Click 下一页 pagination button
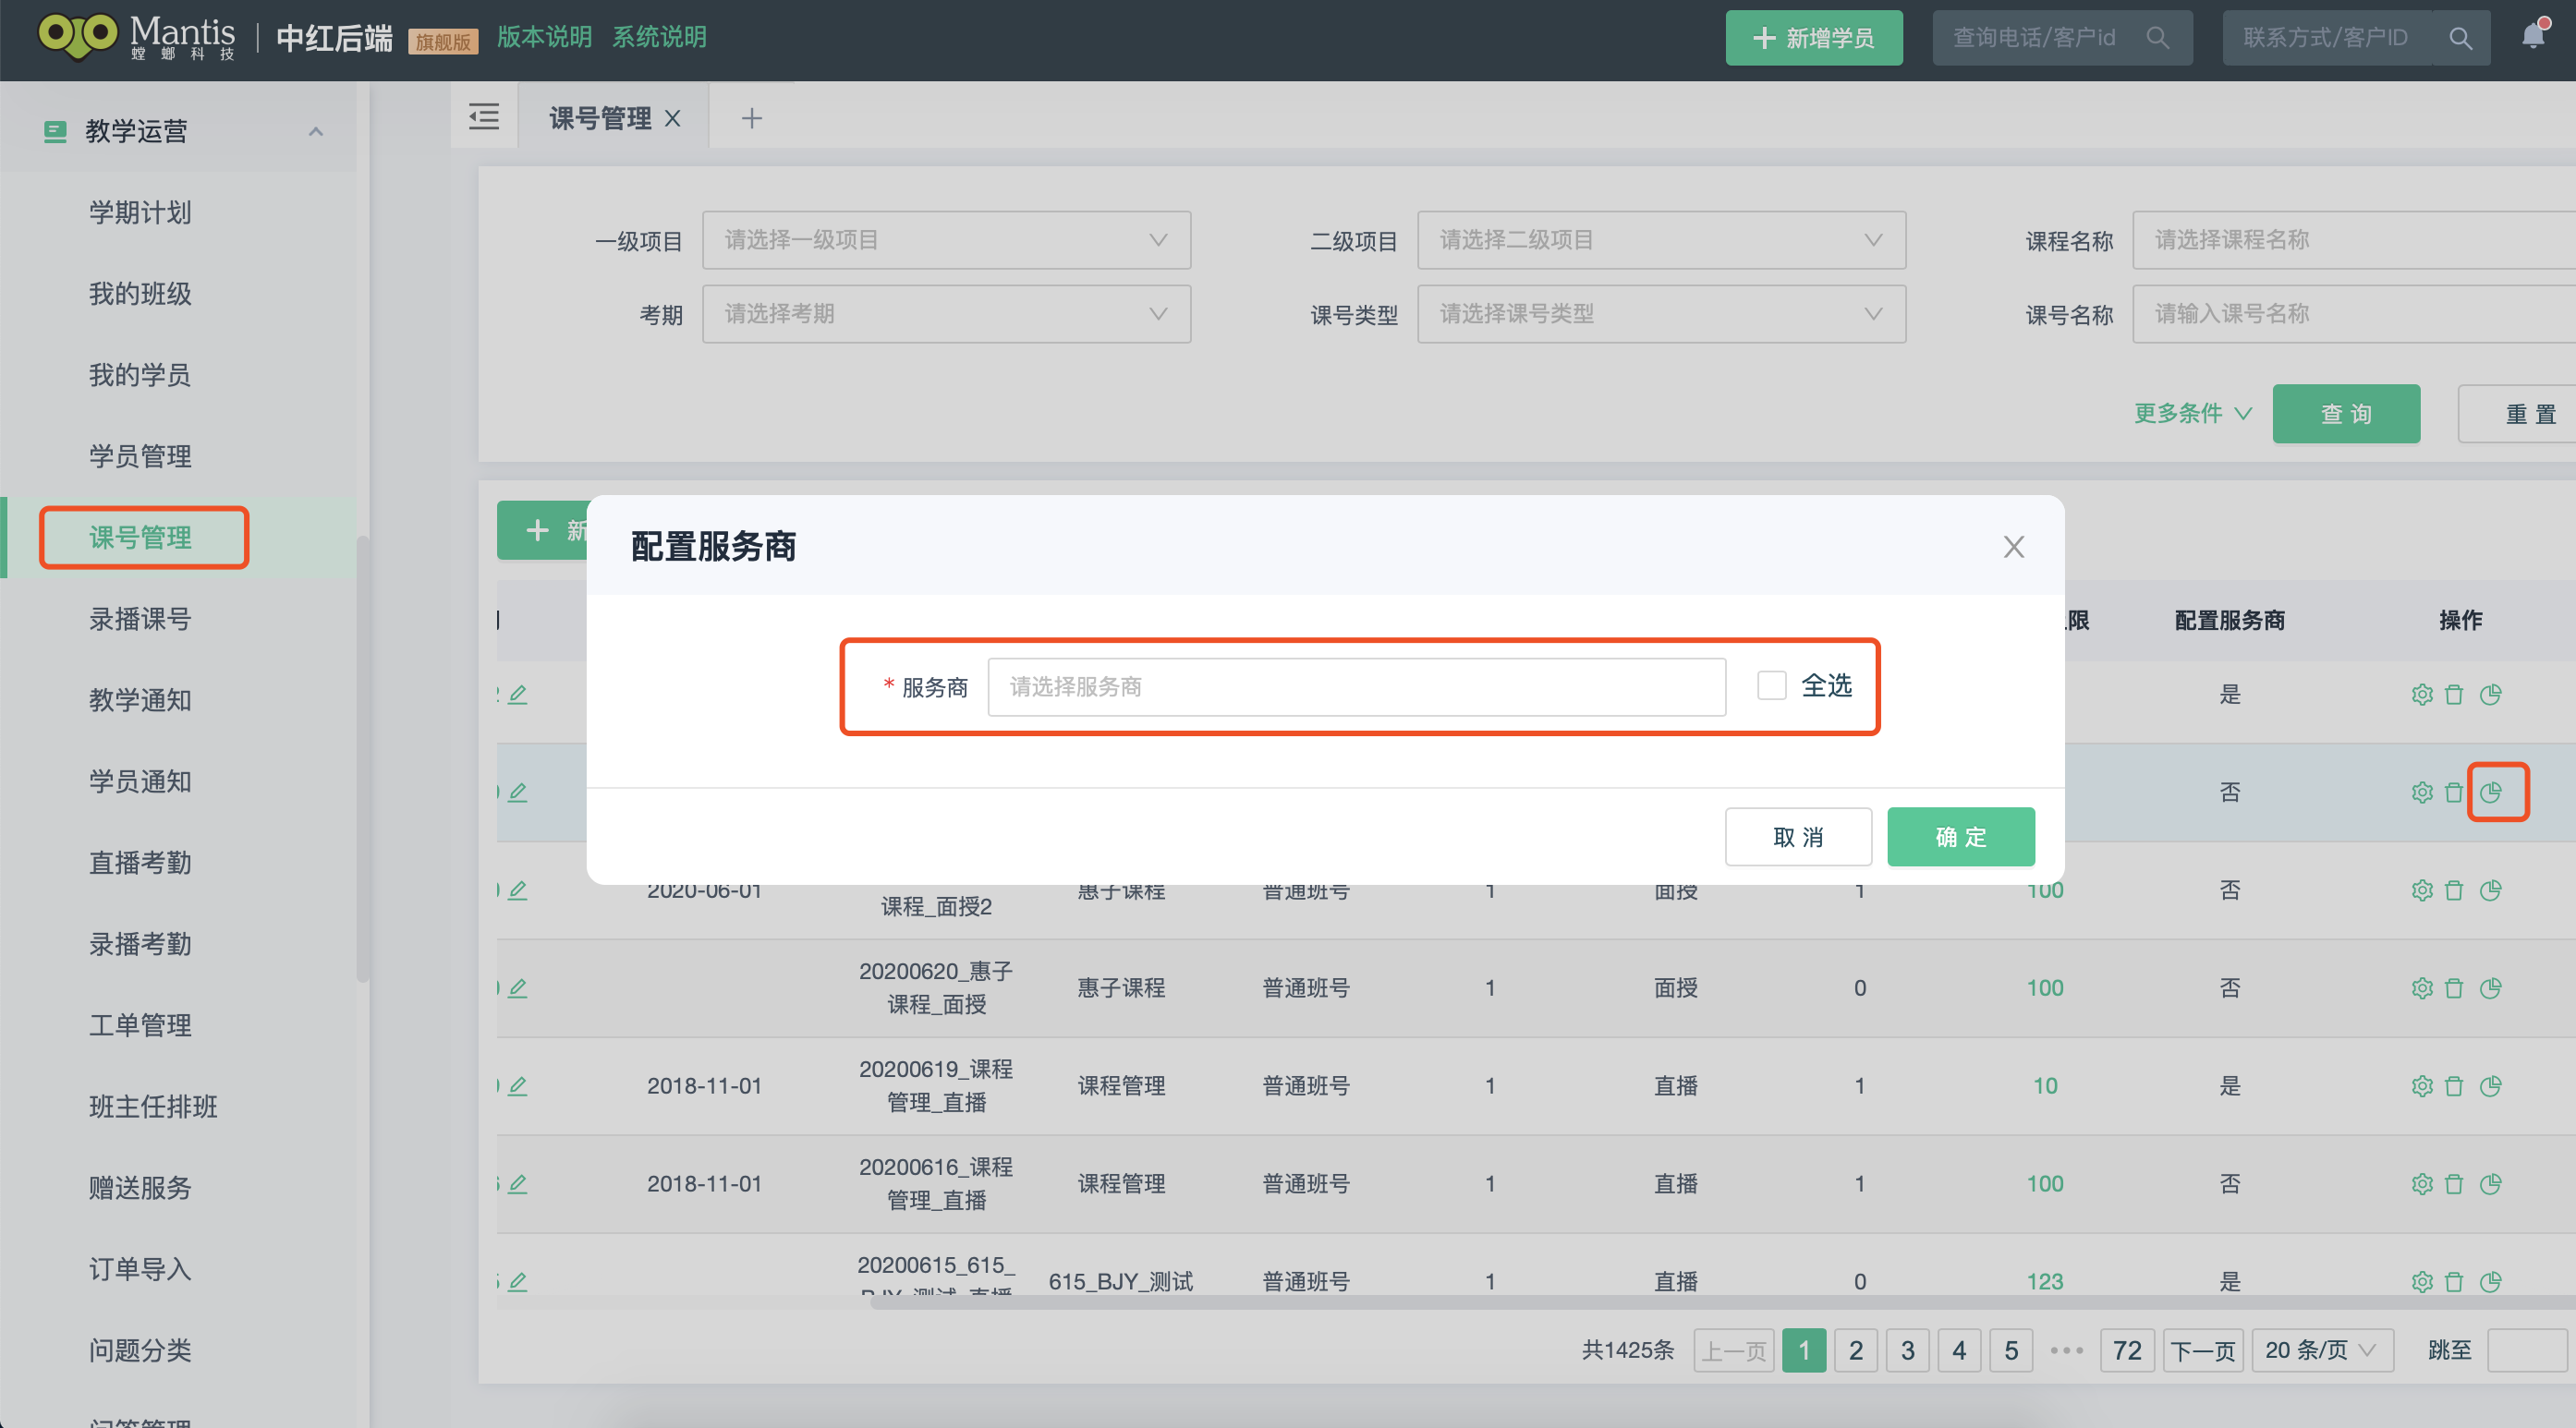The width and height of the screenshot is (2576, 1428). tap(2203, 1350)
